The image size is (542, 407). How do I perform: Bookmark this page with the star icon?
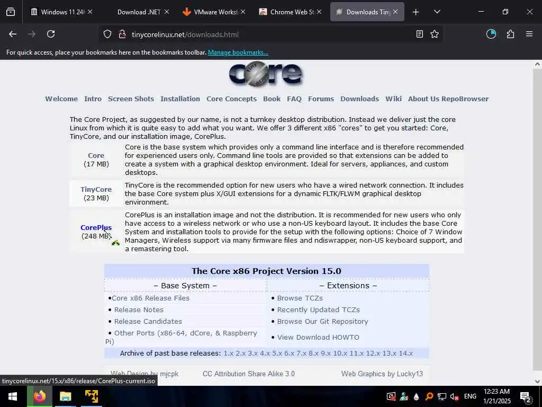click(435, 34)
